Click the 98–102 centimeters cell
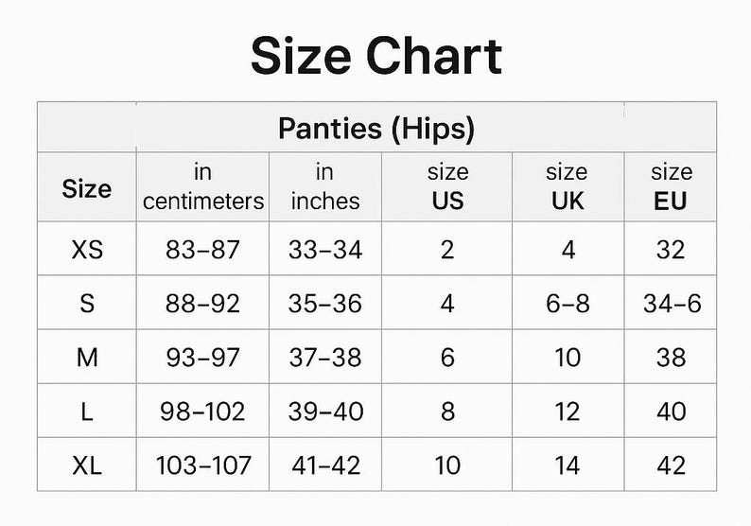751x526 pixels. click(x=202, y=412)
